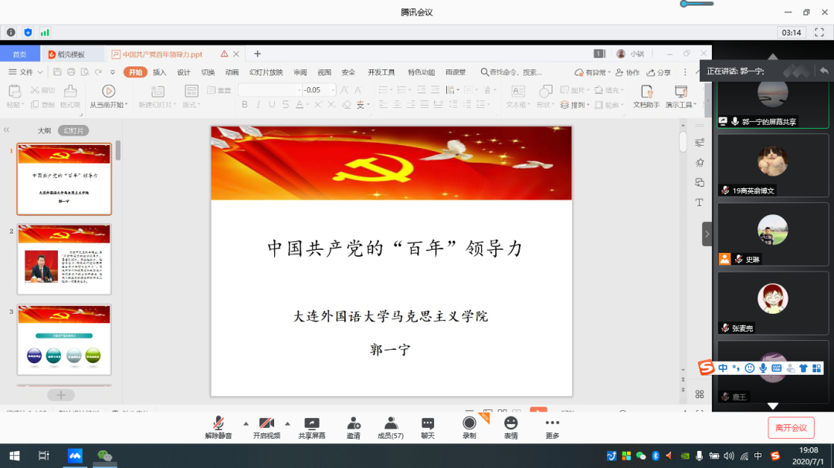The image size is (834, 468).
Task: Switch outline panel to 大纲 view
Action: [x=45, y=130]
